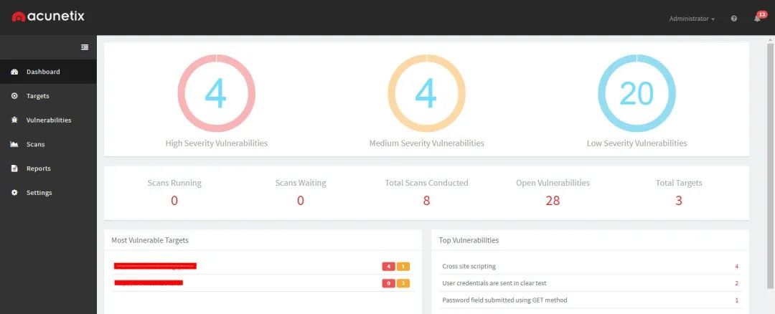Viewport: 775px width, 314px height.
Task: Click the Acunetix logo in header
Action: tap(48, 16)
